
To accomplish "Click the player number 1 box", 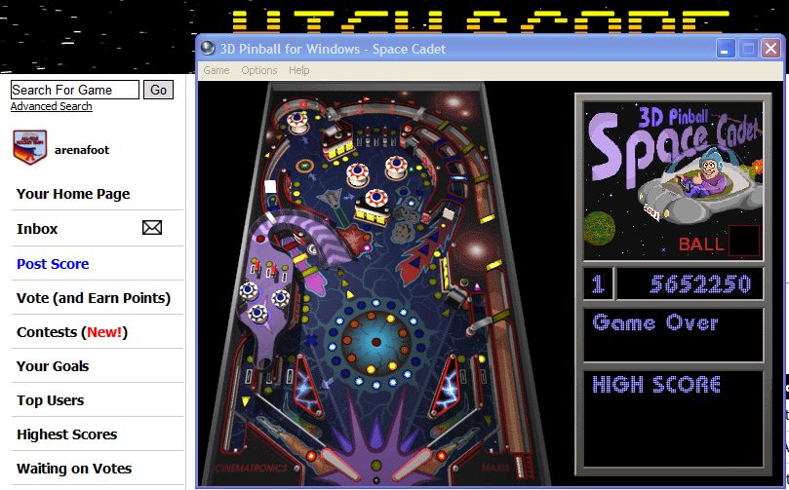I will [598, 283].
